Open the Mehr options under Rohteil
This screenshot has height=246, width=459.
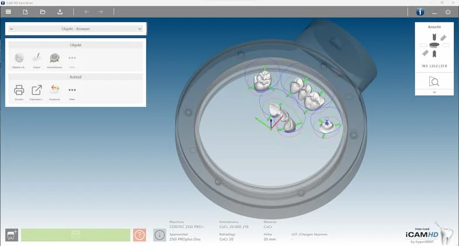(72, 90)
